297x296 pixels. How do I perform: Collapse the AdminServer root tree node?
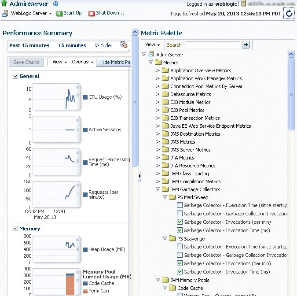pyautogui.click(x=144, y=55)
